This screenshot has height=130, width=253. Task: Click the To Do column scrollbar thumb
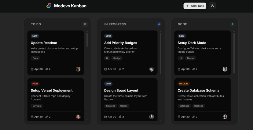(x=87, y=40)
